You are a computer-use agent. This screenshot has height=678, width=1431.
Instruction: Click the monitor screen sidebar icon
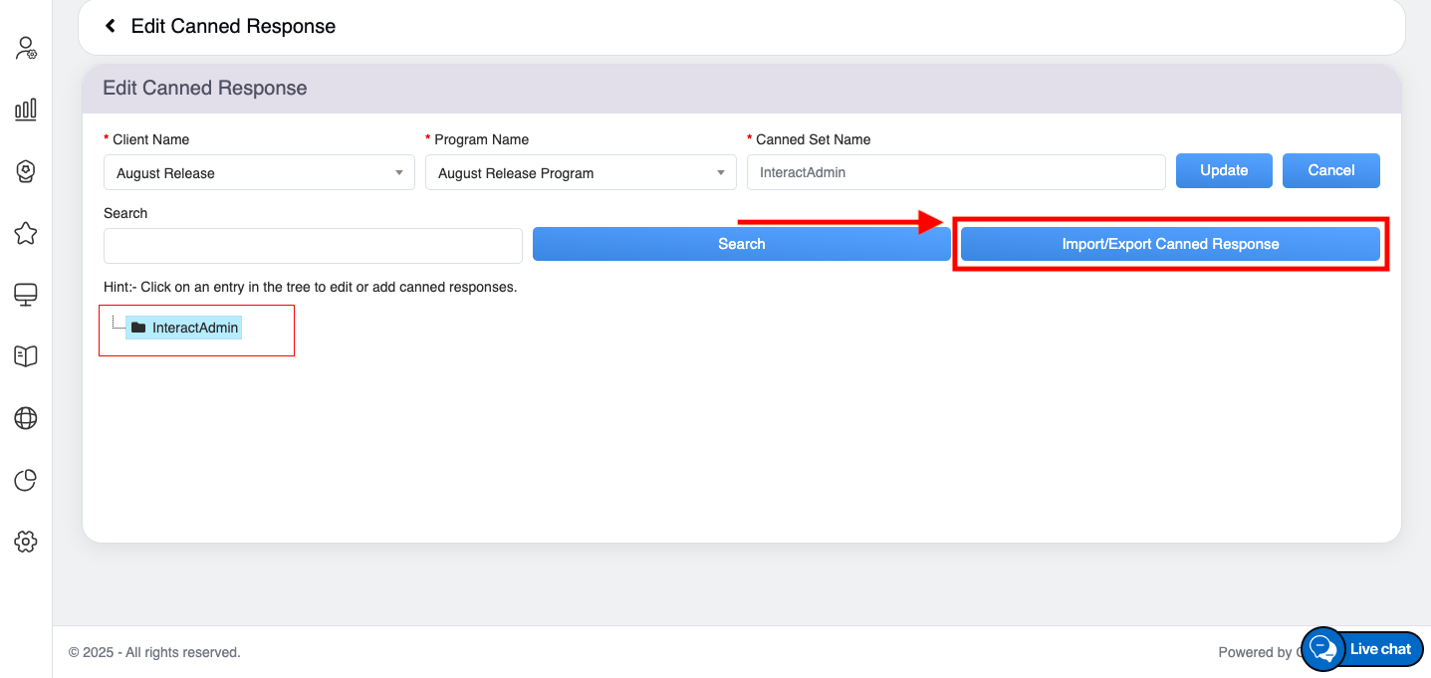click(26, 295)
